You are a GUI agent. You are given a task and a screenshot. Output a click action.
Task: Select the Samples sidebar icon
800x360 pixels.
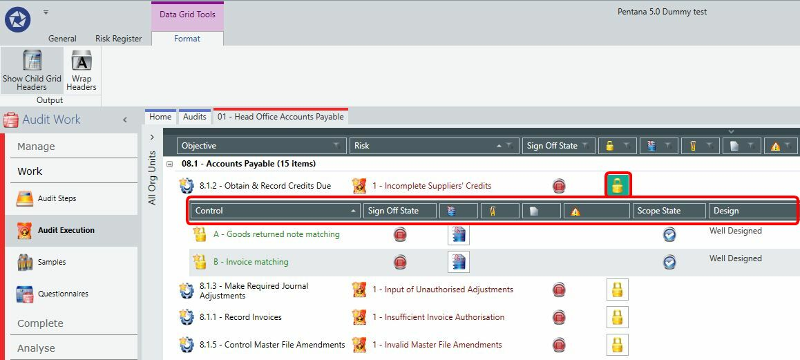[25, 262]
